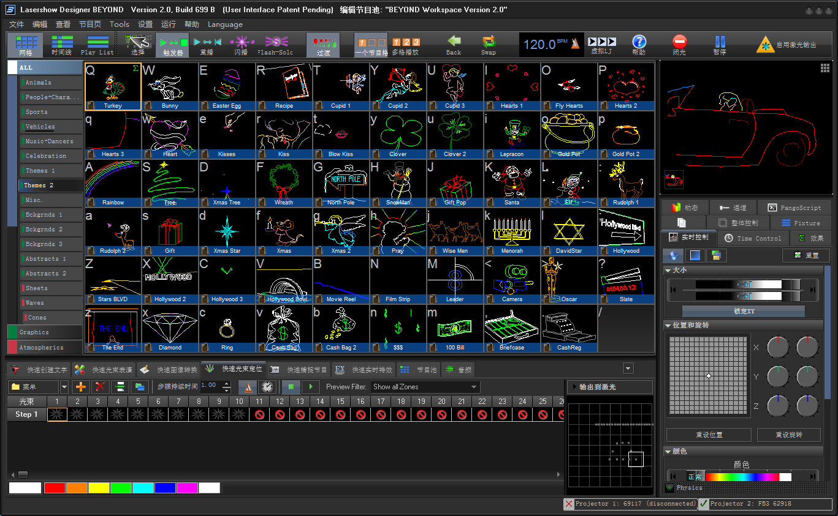Open the Preview Filter Show all Zones dropdown
The height and width of the screenshot is (516, 838).
point(425,387)
